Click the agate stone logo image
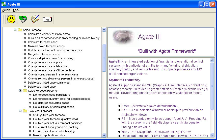 (x=123, y=37)
